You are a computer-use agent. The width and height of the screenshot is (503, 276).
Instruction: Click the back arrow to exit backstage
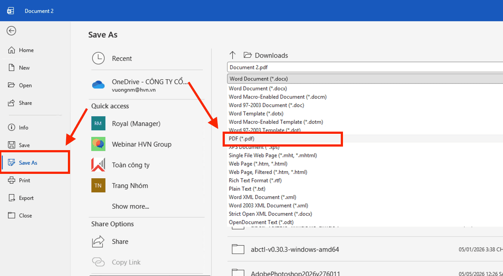[11, 31]
